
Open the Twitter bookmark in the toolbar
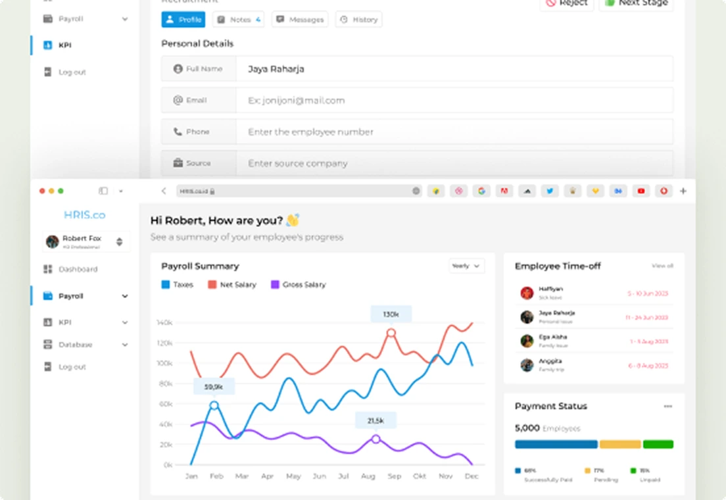550,191
